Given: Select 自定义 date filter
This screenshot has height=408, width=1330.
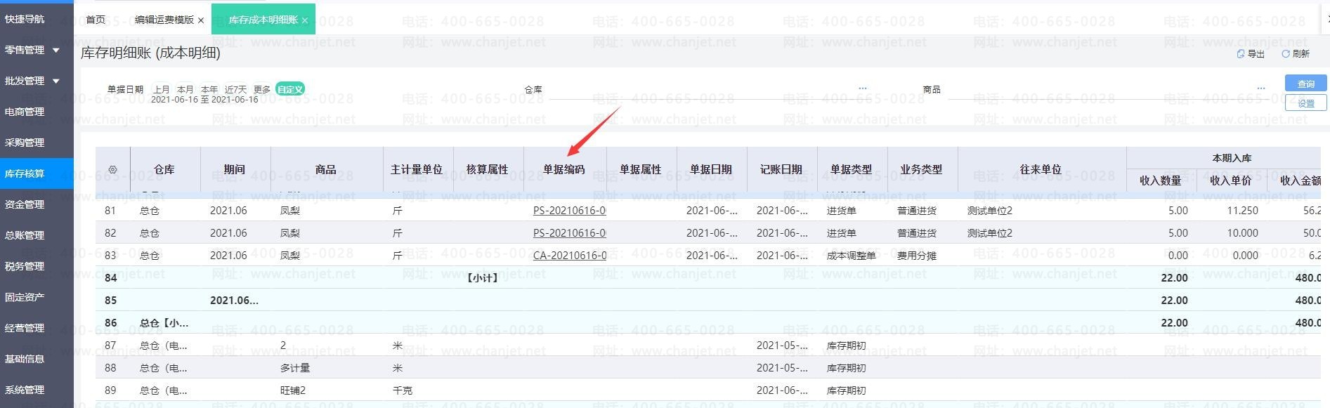Looking at the screenshot, I should 290,89.
